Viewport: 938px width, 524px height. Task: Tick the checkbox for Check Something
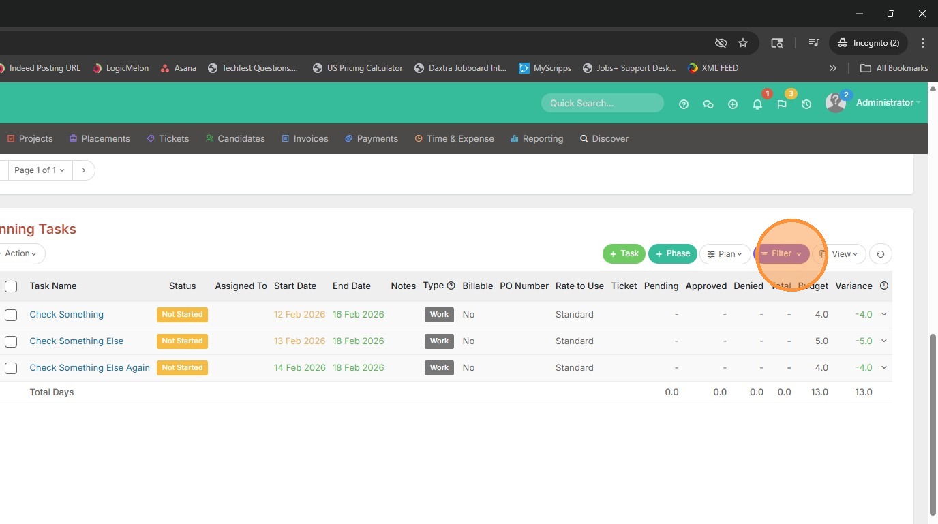11,315
